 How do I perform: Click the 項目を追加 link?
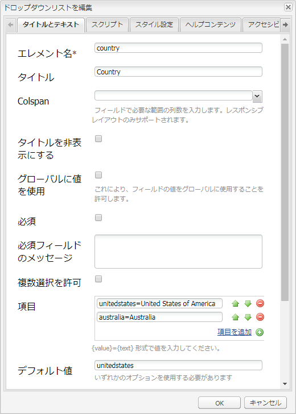tap(235, 332)
